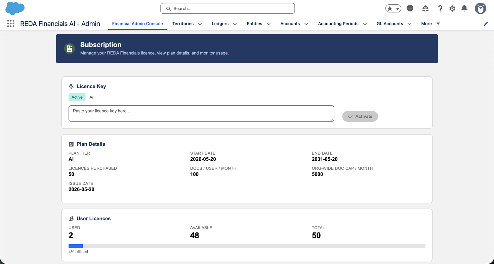The image size is (494, 264).
Task: Open the favorites list dropdown arrow
Action: (398, 9)
